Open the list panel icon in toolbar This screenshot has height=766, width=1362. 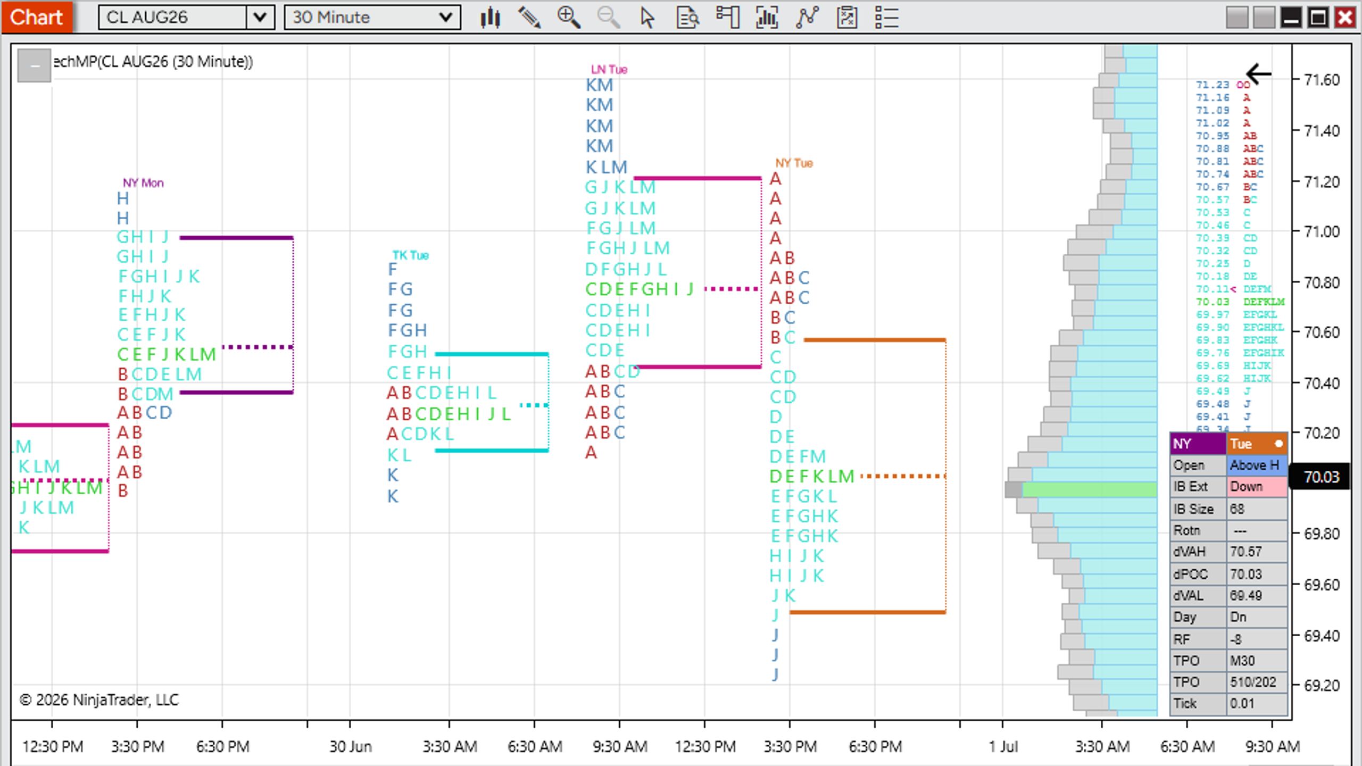[x=886, y=18]
